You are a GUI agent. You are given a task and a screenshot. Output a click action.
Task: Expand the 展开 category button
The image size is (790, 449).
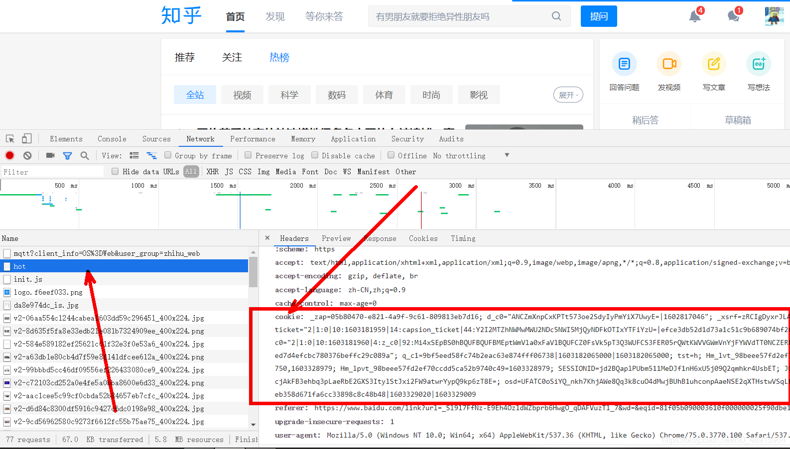click(x=568, y=95)
